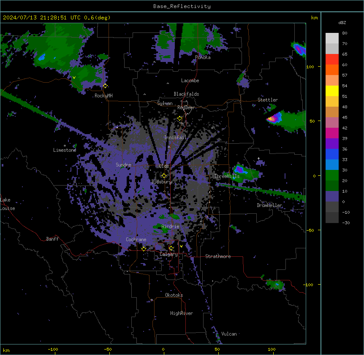Choose the purple 36-39 dBZ legend swatch
Screen dimensions: 364x355
332,144
